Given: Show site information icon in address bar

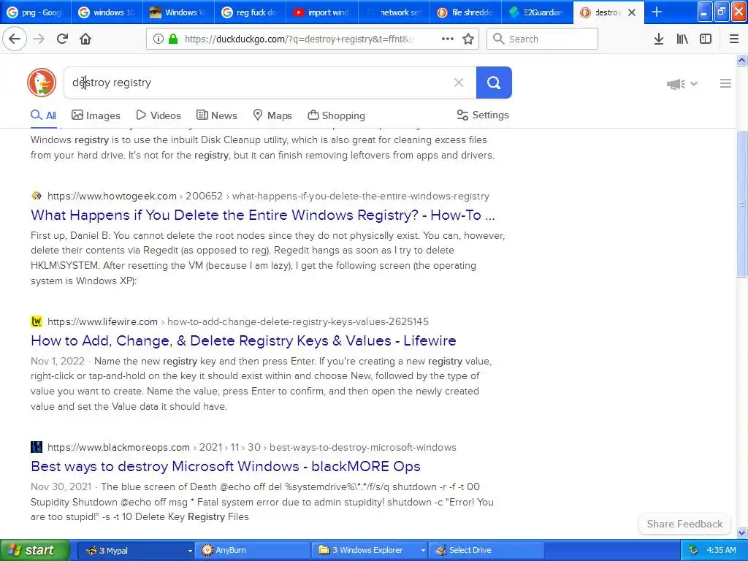Looking at the screenshot, I should (x=159, y=39).
